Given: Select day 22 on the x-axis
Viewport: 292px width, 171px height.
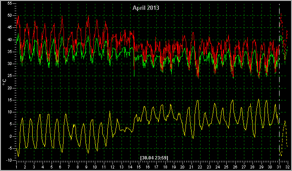Looking at the screenshot, I should [x=200, y=167].
